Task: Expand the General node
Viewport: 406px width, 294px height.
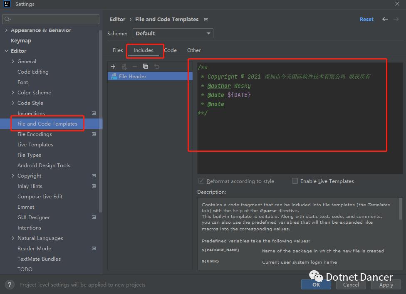Action: tap(13, 61)
